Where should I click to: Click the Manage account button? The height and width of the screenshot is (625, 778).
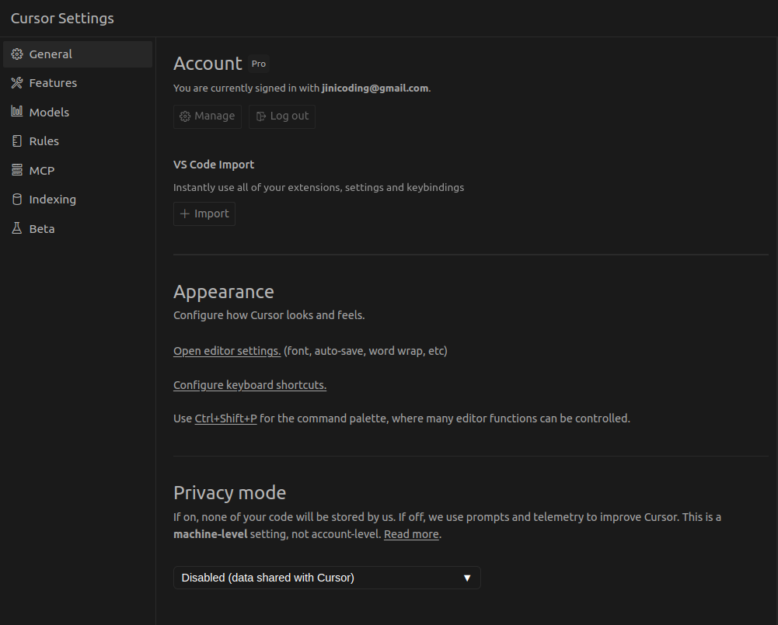(x=208, y=116)
